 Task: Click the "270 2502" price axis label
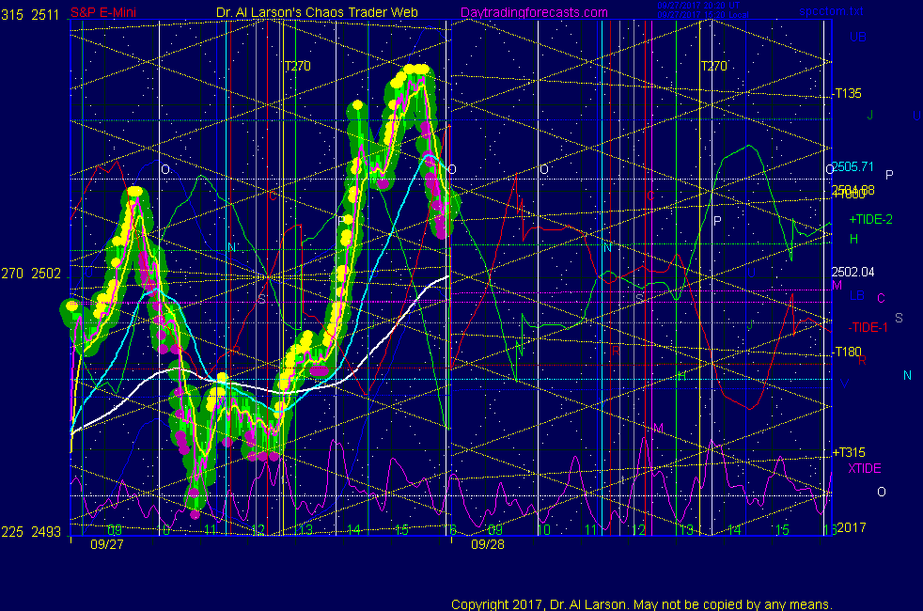(31, 274)
